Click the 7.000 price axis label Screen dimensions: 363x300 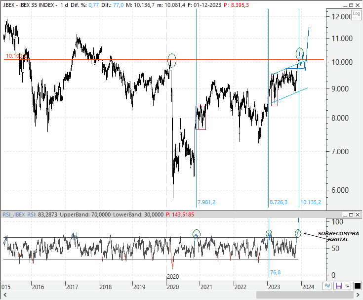(x=340, y=152)
